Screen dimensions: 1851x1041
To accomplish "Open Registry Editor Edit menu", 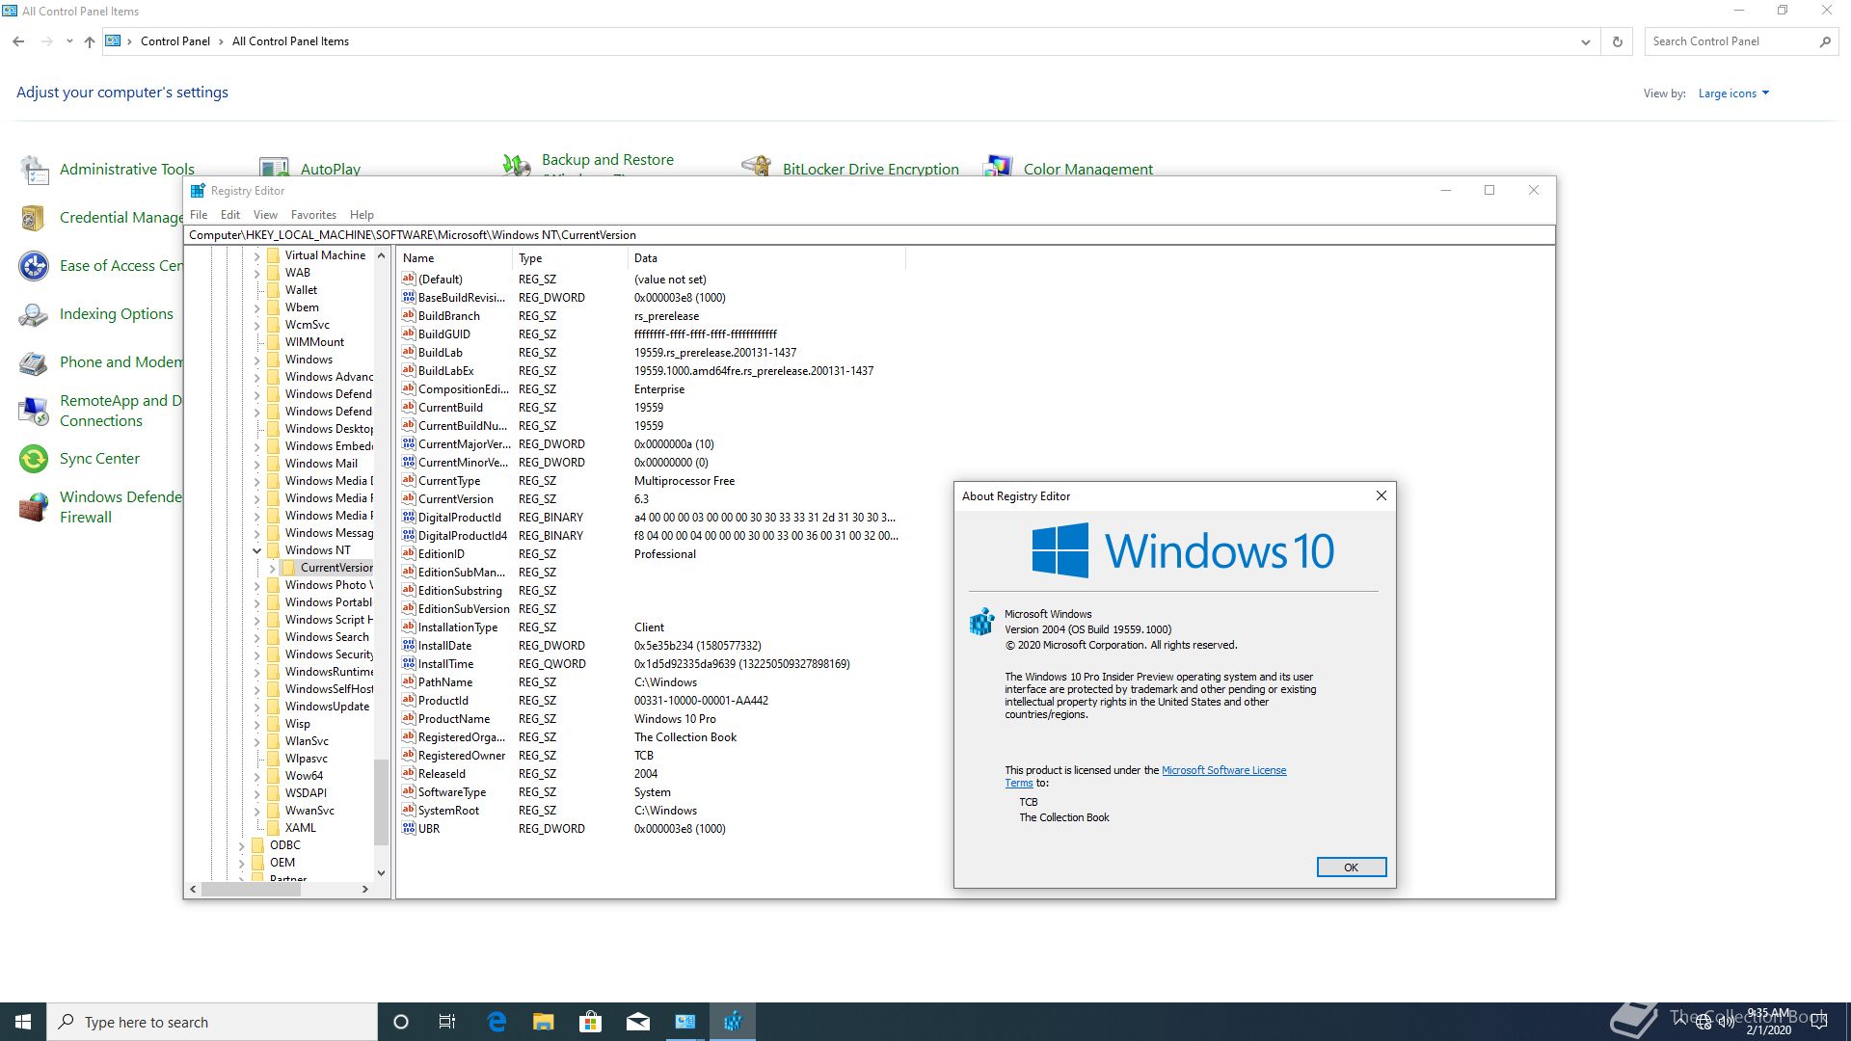I will click(230, 215).
